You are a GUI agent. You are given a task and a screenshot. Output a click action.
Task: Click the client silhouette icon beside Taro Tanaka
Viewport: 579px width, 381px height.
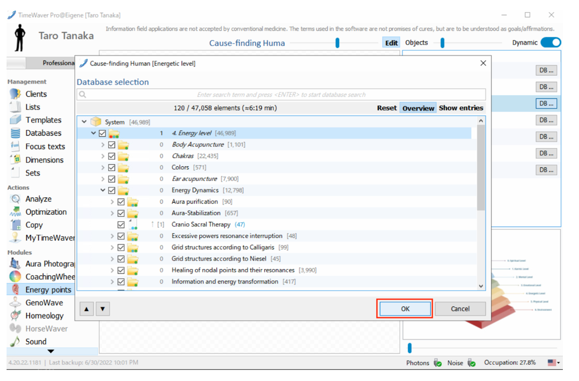[20, 38]
